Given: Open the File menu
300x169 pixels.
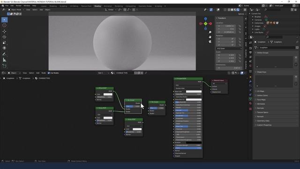Looking at the screenshot, I should tap(7, 6).
